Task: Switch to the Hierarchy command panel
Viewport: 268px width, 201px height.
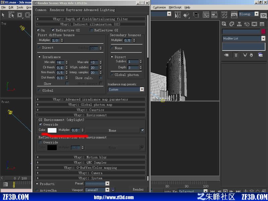Action: coord(239,24)
